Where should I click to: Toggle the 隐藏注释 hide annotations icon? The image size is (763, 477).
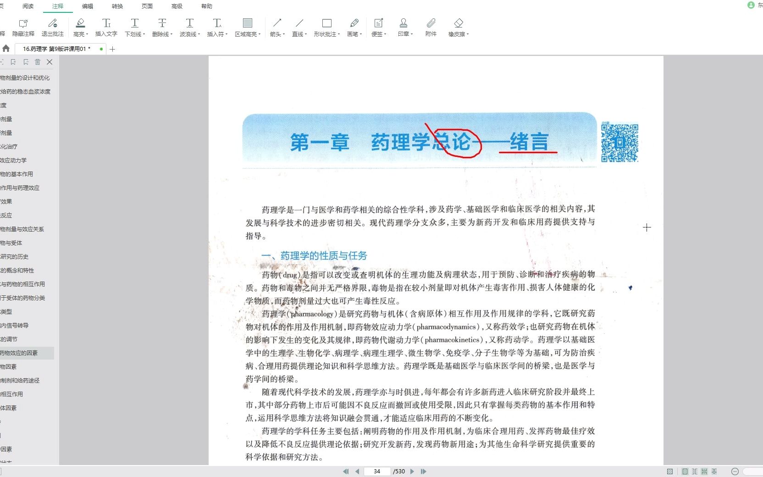pyautogui.click(x=23, y=23)
